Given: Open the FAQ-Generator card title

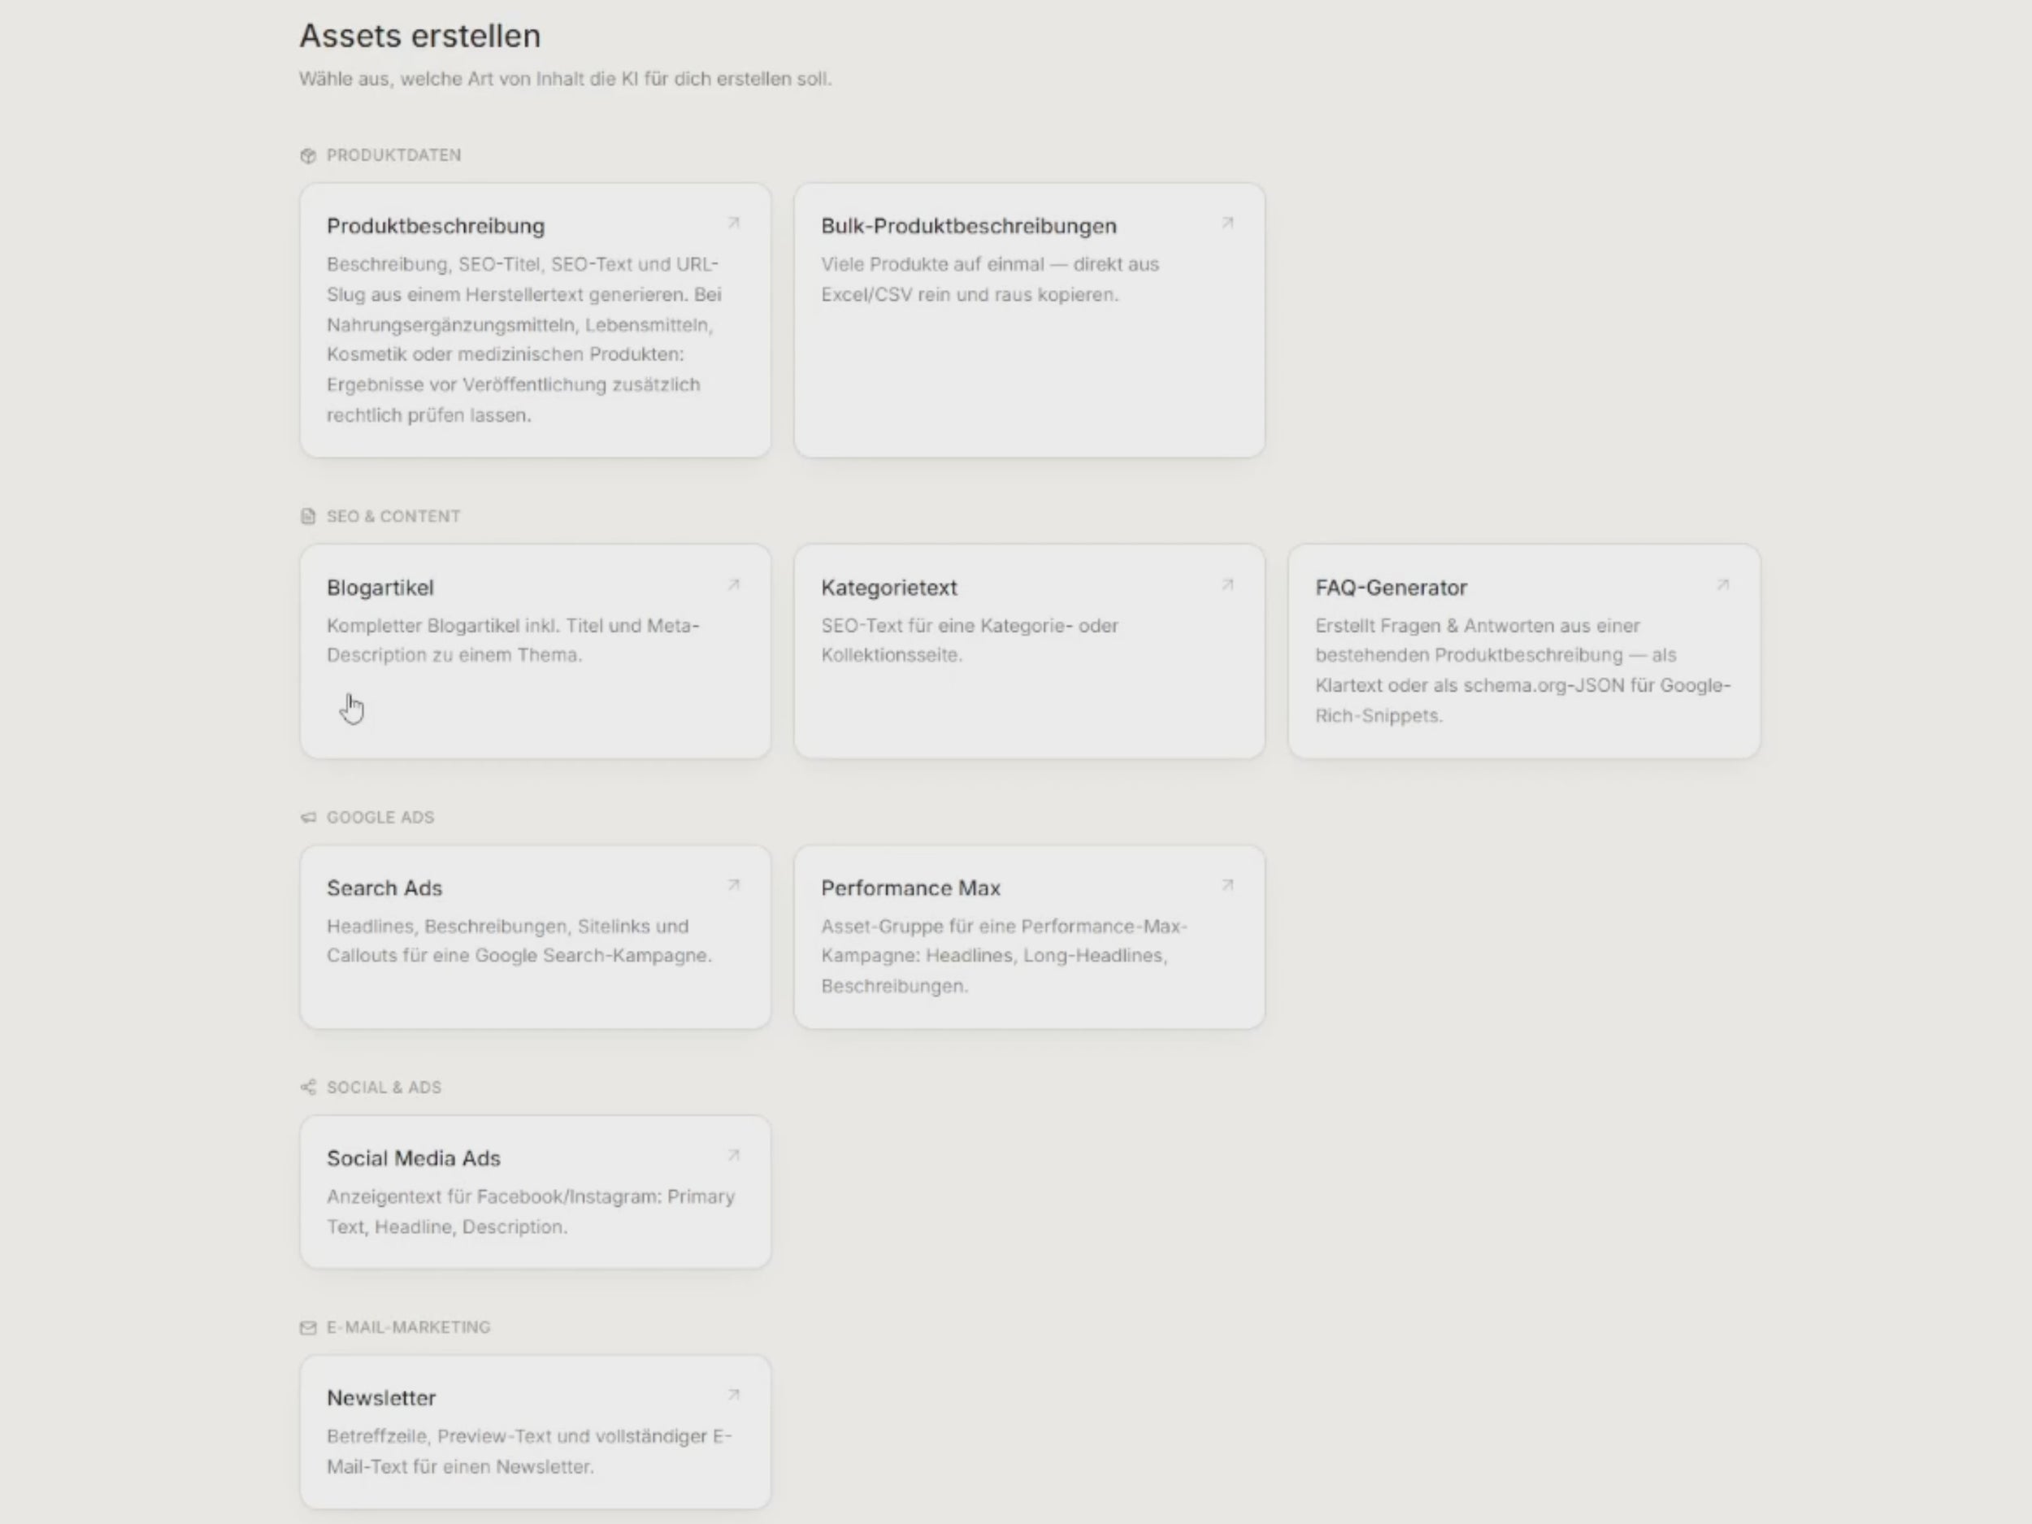Looking at the screenshot, I should [x=1391, y=588].
